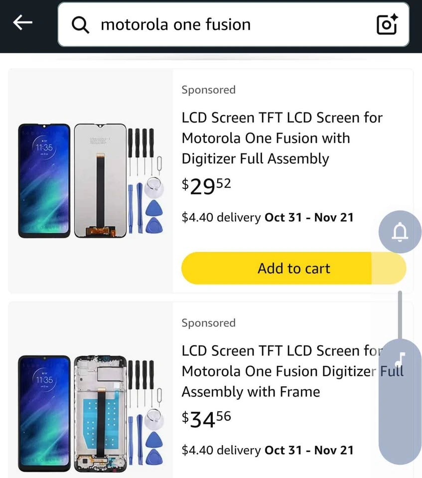Click the motorola one fusion search field

point(224,25)
